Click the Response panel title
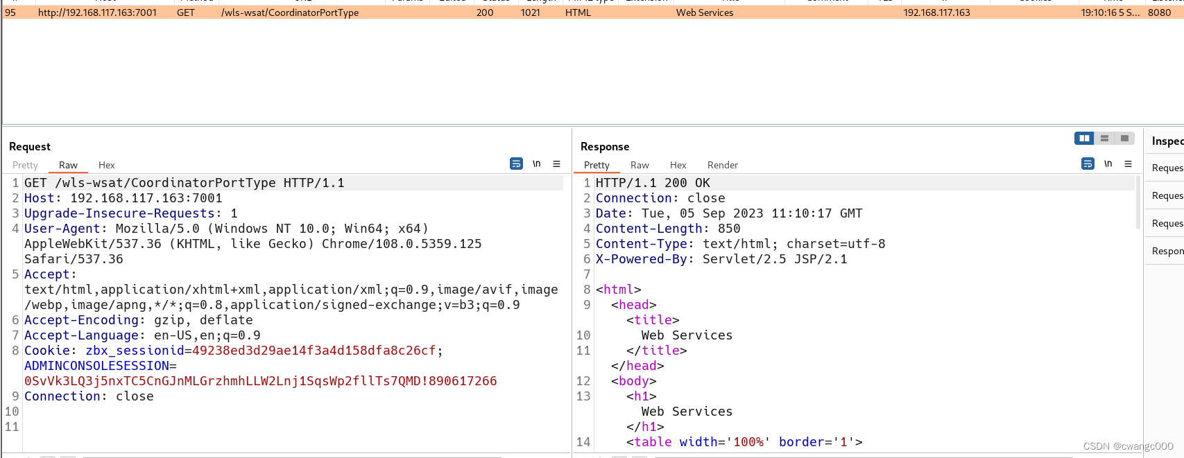Viewport: 1184px width, 458px height. 605,146
